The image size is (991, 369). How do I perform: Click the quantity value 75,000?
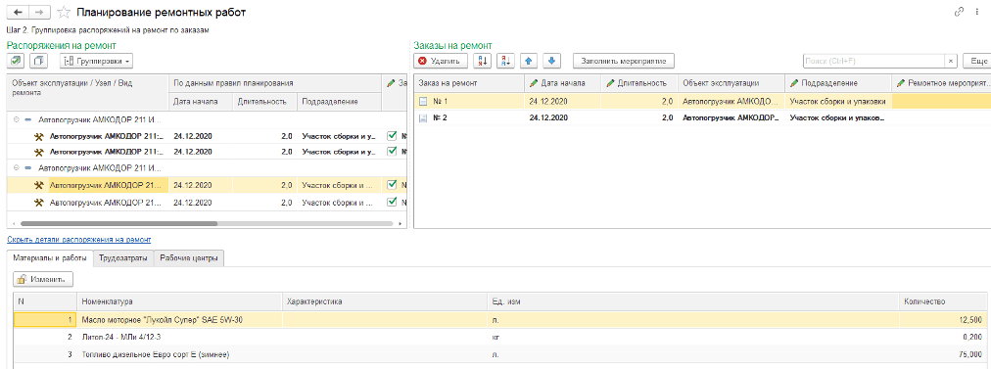point(970,354)
